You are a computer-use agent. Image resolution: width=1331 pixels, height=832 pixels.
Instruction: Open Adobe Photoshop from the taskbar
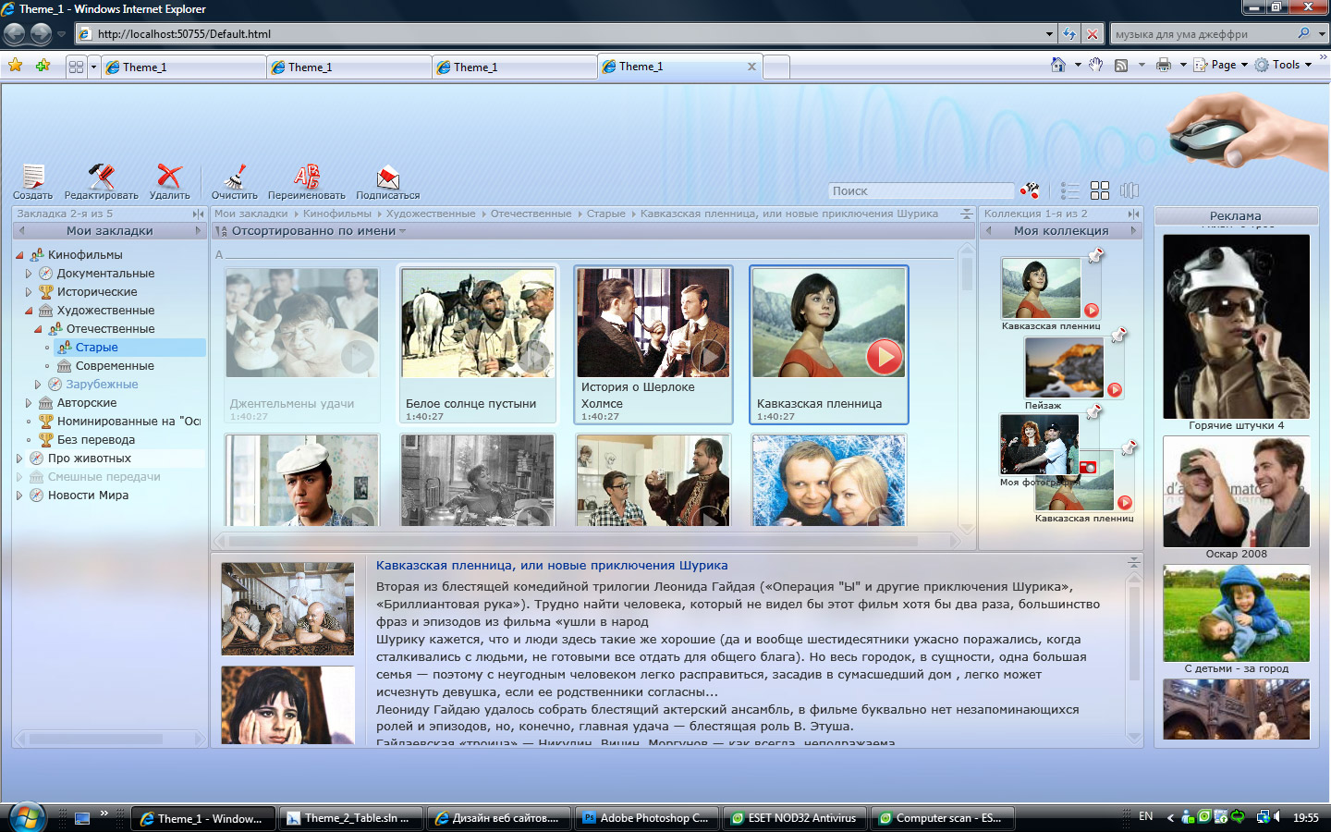pos(645,818)
